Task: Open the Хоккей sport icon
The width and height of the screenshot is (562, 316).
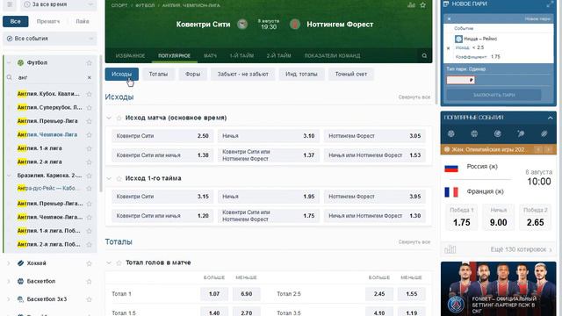Action: coord(20,263)
